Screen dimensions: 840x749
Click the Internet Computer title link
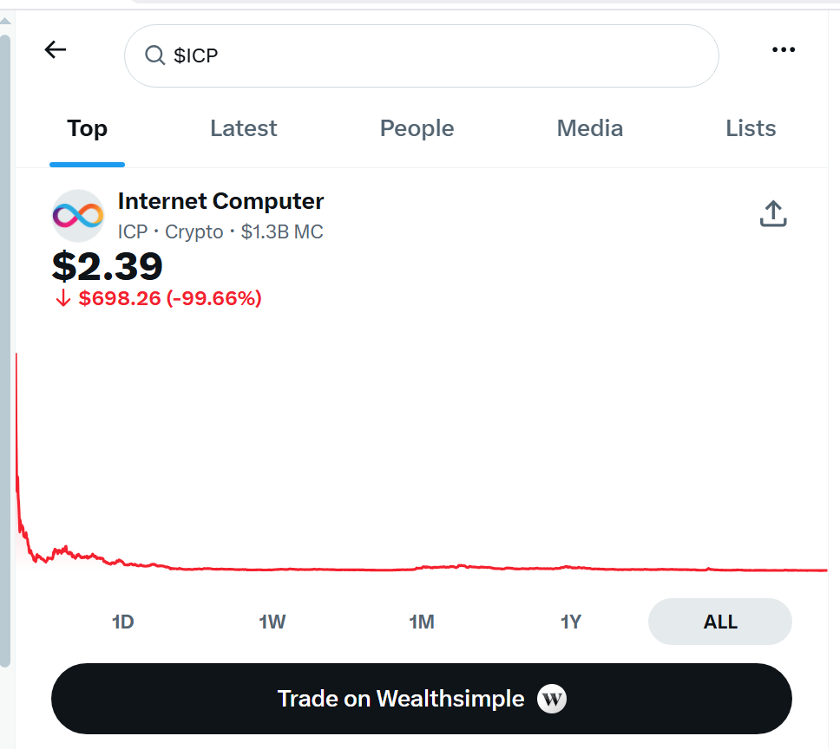point(220,201)
